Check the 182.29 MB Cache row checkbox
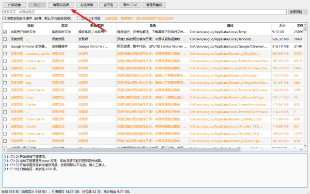The width and height of the screenshot is (310, 194). [5, 68]
